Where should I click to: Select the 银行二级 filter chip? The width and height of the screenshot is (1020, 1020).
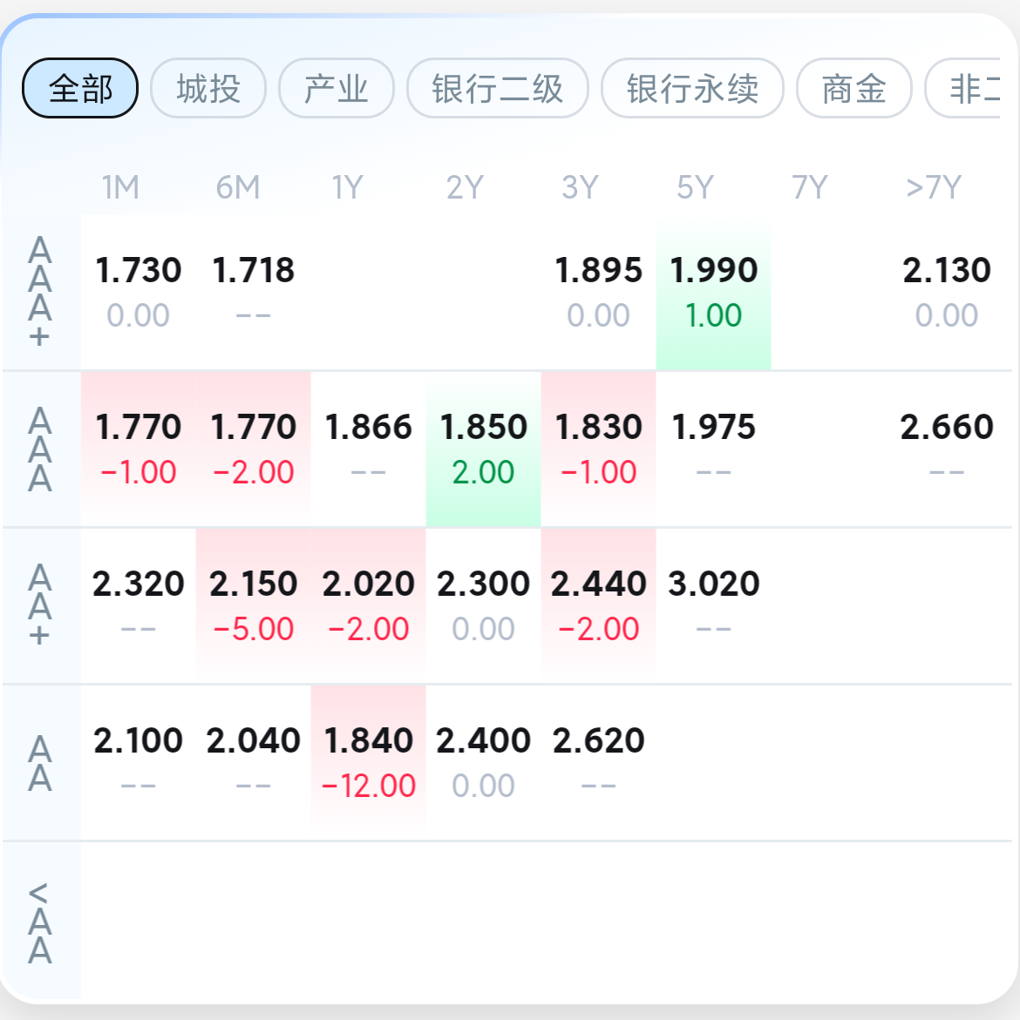click(x=497, y=88)
